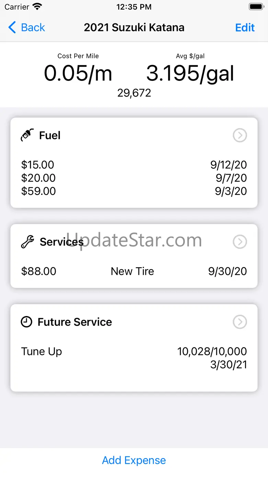Tap the Avg $/gal value

pyautogui.click(x=190, y=73)
